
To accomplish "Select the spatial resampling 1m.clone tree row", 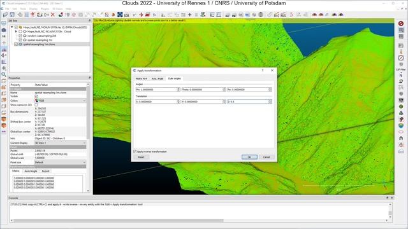I will point(39,45).
